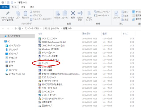The image size is (141, 111).
Task: Click the up-folder arrow
Action: tap(16, 28)
